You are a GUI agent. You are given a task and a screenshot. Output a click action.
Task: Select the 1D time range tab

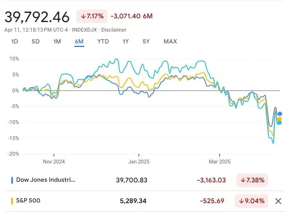coord(15,41)
